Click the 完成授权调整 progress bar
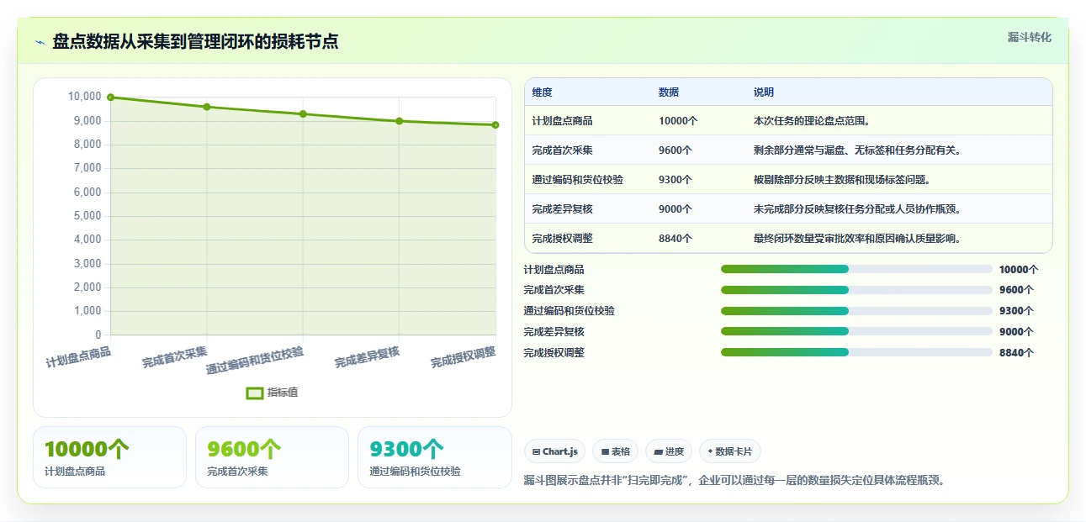This screenshot has width=1086, height=522. [856, 352]
